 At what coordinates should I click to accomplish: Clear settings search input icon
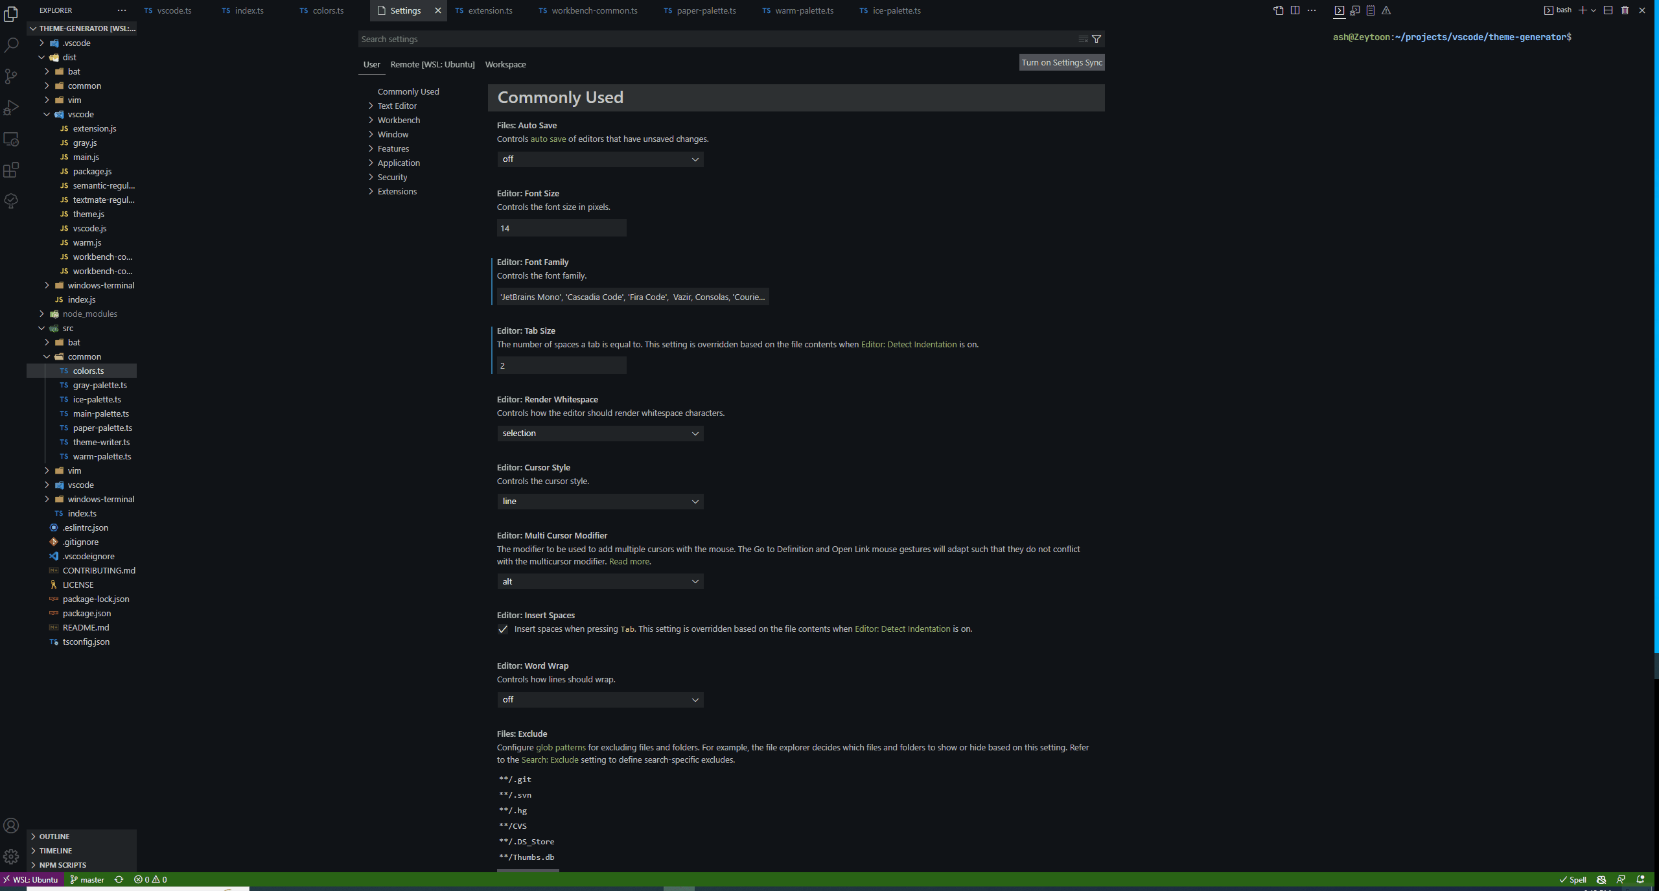pyautogui.click(x=1083, y=39)
